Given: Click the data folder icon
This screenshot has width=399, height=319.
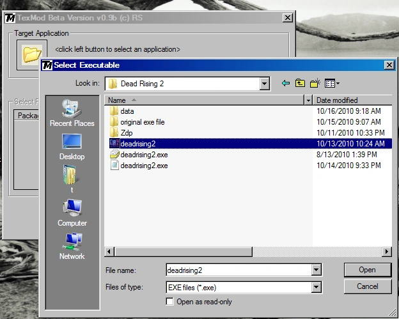Looking at the screenshot, I should 114,111.
